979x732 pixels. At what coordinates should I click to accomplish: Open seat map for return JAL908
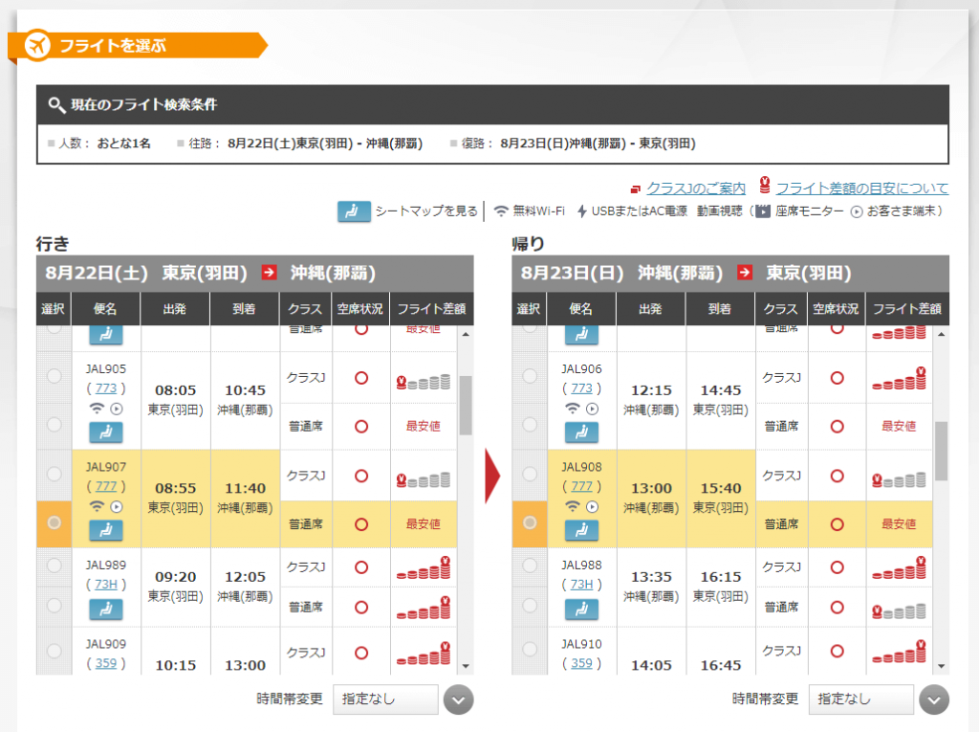click(581, 530)
